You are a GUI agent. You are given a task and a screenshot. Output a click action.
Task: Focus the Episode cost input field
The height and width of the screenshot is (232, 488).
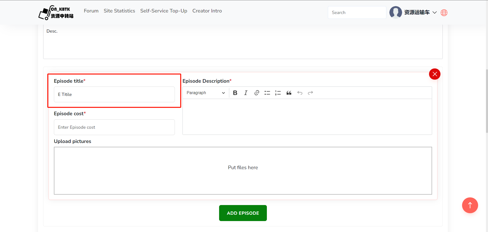tap(114, 127)
